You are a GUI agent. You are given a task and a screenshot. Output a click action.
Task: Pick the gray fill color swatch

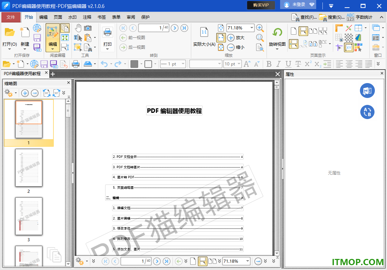click(x=134, y=64)
